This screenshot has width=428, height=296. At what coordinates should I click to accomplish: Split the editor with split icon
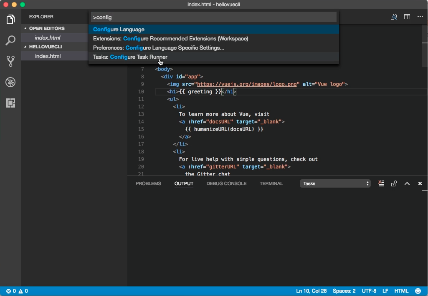click(407, 17)
